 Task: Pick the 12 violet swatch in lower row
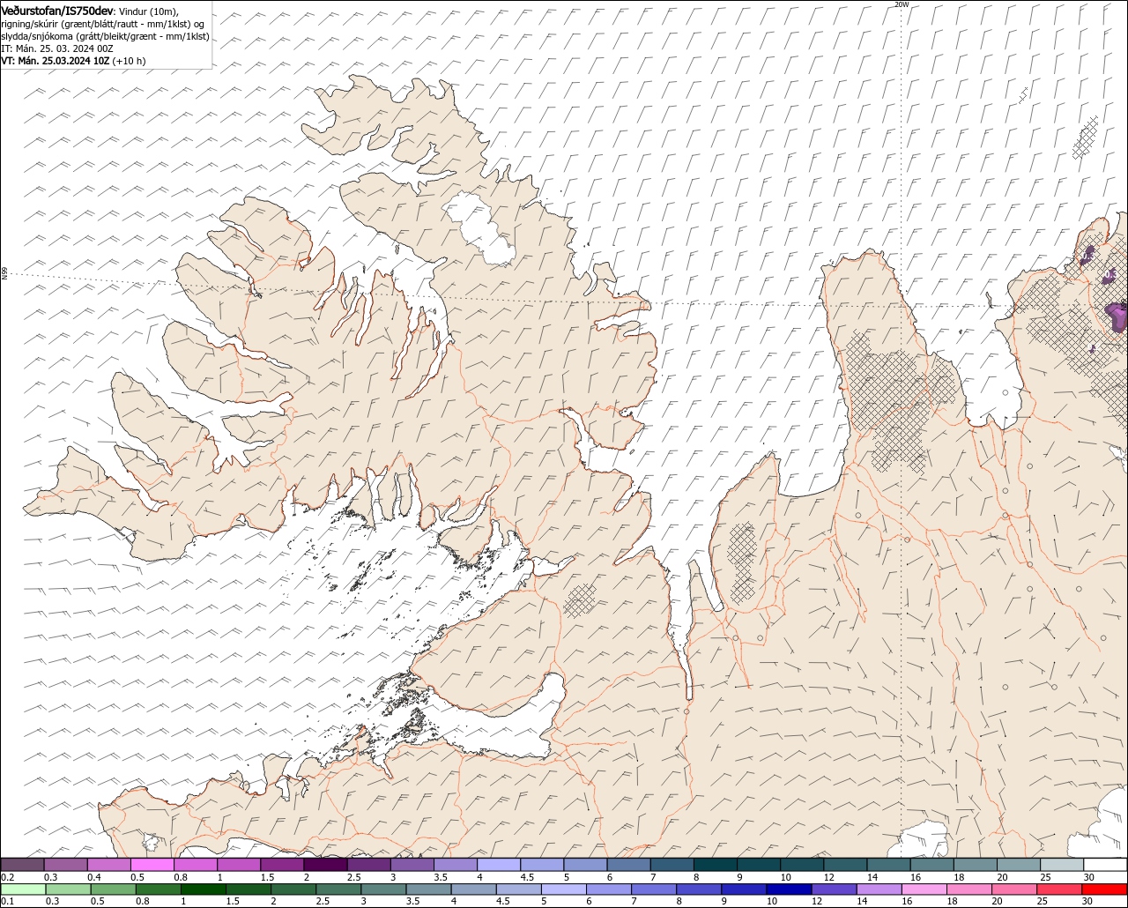[834, 889]
